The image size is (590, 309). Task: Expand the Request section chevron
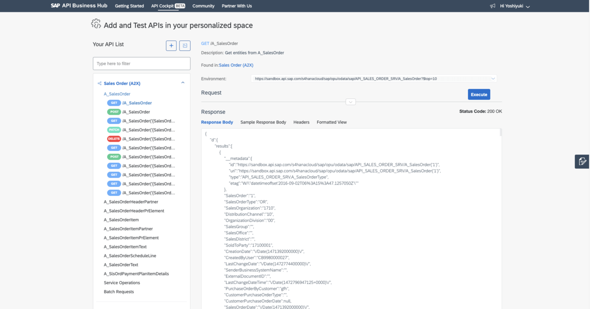tap(351, 102)
